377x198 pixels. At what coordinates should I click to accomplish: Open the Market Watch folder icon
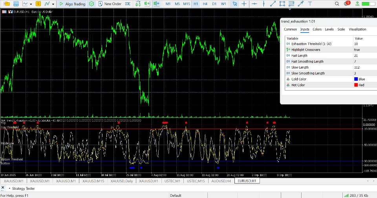pyautogui.click(x=7, y=4)
